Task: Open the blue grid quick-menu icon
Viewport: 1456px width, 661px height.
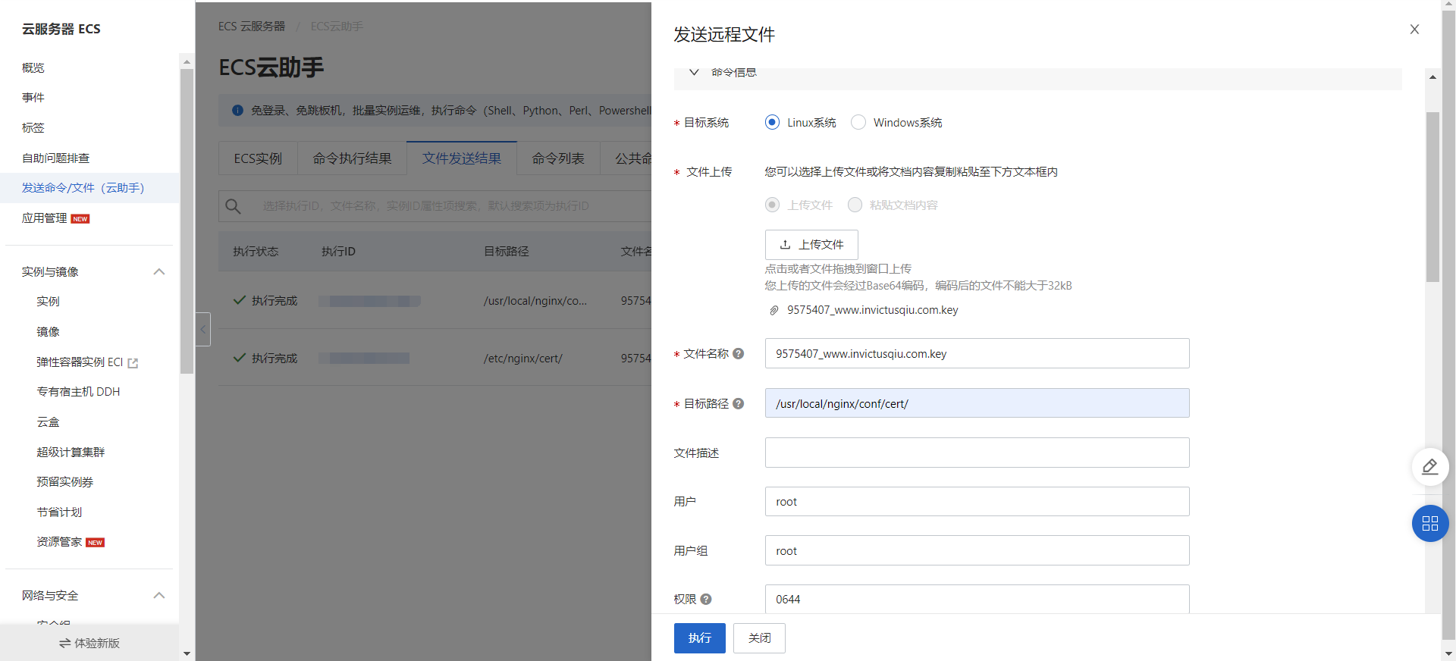Action: [x=1429, y=523]
